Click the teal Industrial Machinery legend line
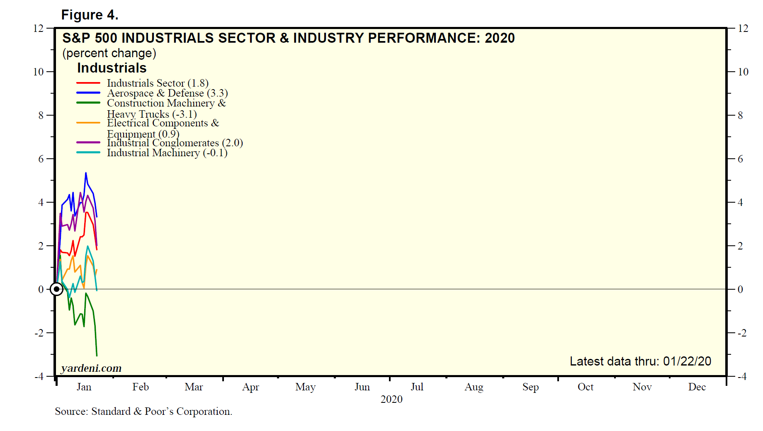This screenshot has width=763, height=431. 88,153
